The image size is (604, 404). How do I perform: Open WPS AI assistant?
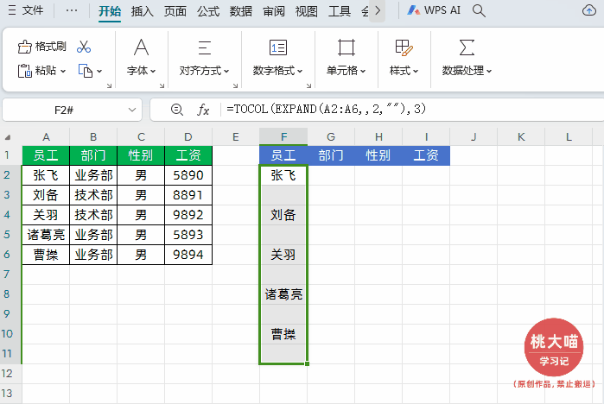pos(435,11)
